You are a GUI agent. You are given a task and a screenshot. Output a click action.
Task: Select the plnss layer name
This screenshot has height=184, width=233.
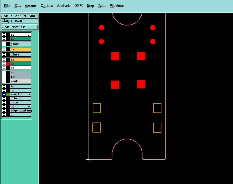click(20, 54)
